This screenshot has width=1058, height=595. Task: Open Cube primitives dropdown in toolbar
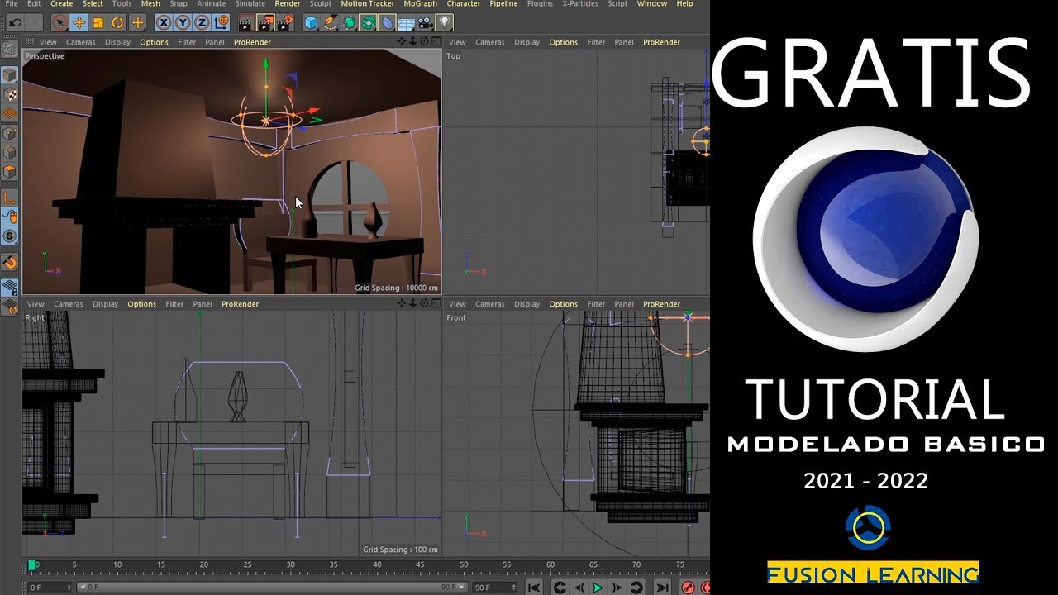click(311, 23)
